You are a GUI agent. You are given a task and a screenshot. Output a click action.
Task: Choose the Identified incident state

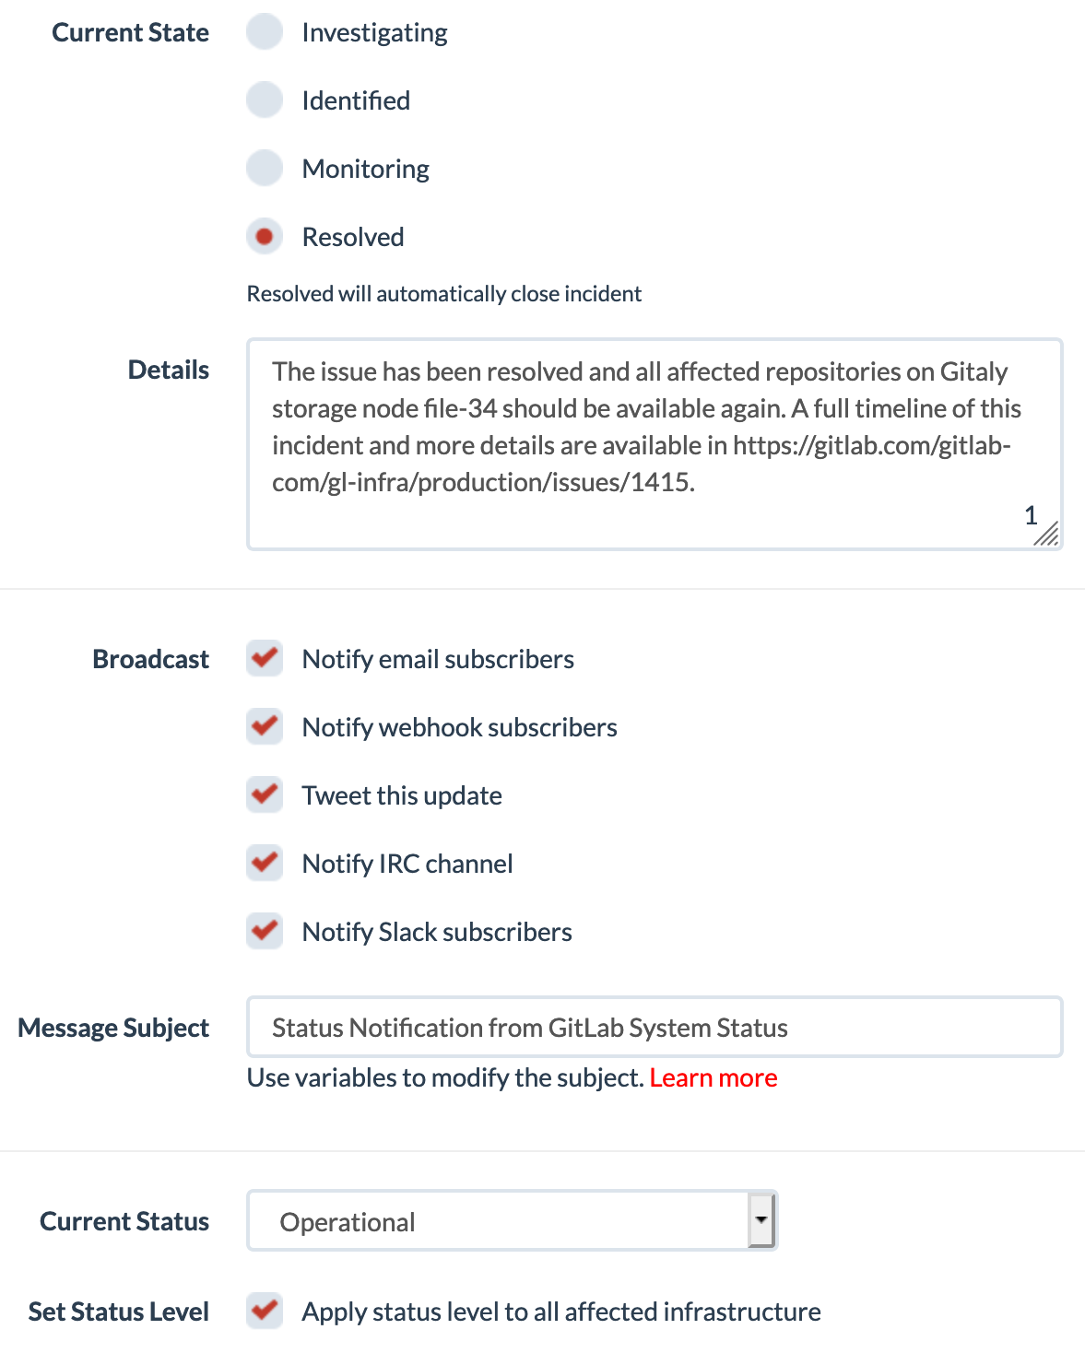(x=265, y=100)
